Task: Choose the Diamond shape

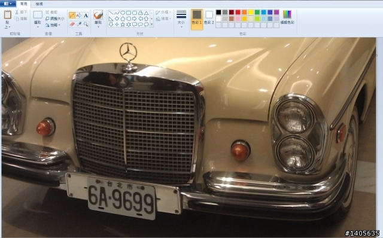Action: click(x=117, y=19)
